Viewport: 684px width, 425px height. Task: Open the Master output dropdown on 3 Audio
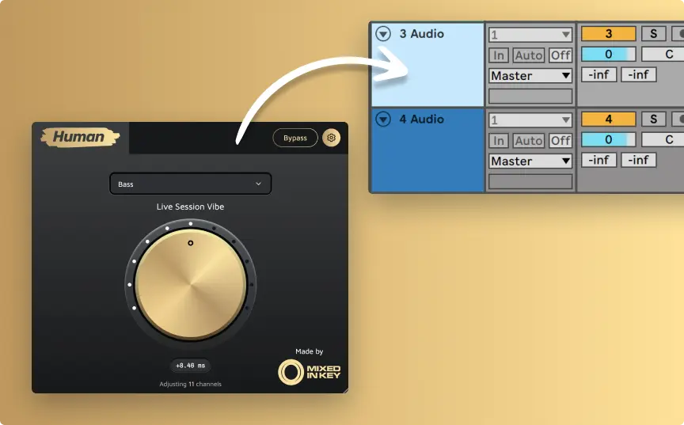pyautogui.click(x=530, y=76)
